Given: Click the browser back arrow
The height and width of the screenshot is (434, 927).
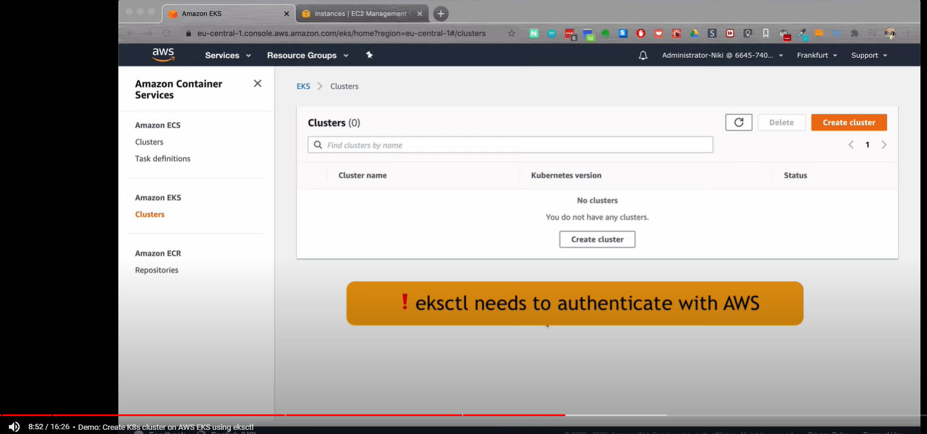Looking at the screenshot, I should pyautogui.click(x=131, y=33).
